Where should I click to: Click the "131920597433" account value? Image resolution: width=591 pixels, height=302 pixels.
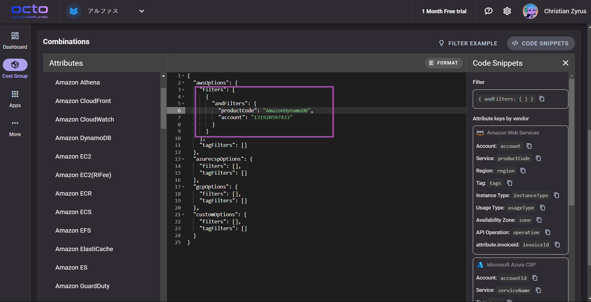[272, 117]
